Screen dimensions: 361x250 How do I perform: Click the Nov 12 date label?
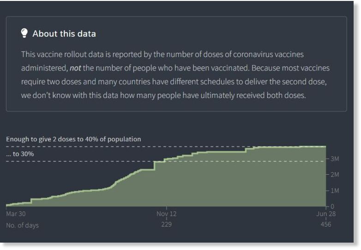167,214
